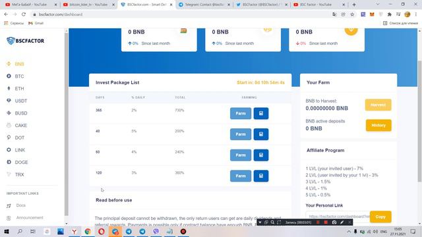Open the MetaMask fox extension
This screenshot has width=422, height=237.
pos(372,14)
